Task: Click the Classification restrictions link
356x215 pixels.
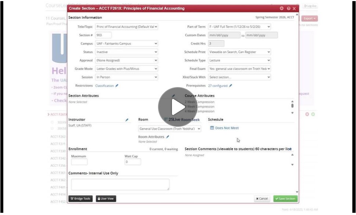Action: pyautogui.click(x=104, y=86)
